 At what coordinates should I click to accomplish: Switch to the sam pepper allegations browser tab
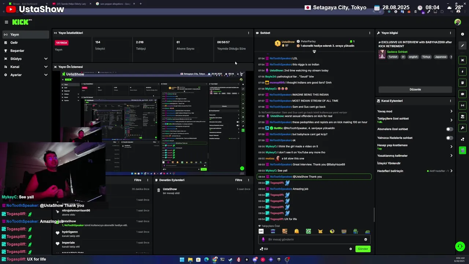(116, 4)
